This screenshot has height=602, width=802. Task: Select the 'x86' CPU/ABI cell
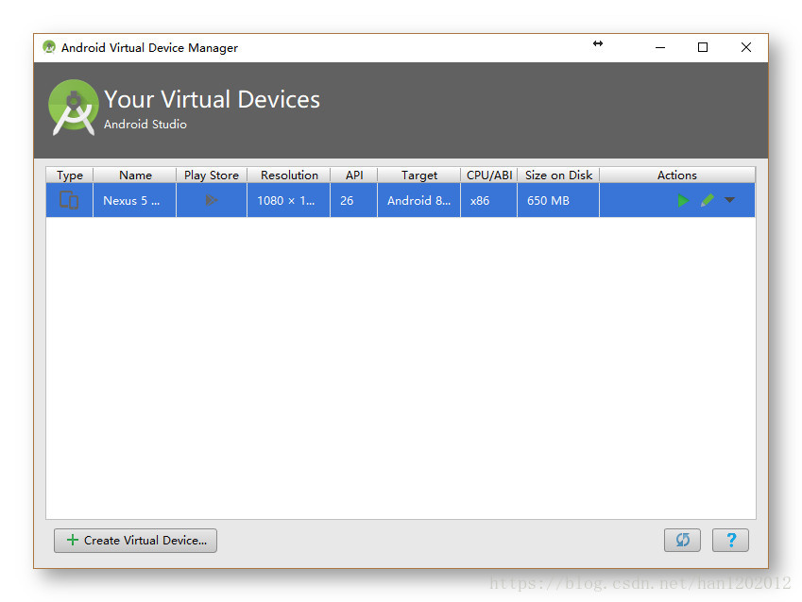click(x=489, y=200)
